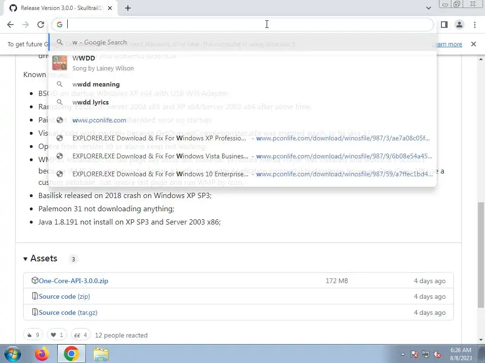485x363 pixels.
Task: Click the Action Center flag tray icon
Action: point(414,354)
